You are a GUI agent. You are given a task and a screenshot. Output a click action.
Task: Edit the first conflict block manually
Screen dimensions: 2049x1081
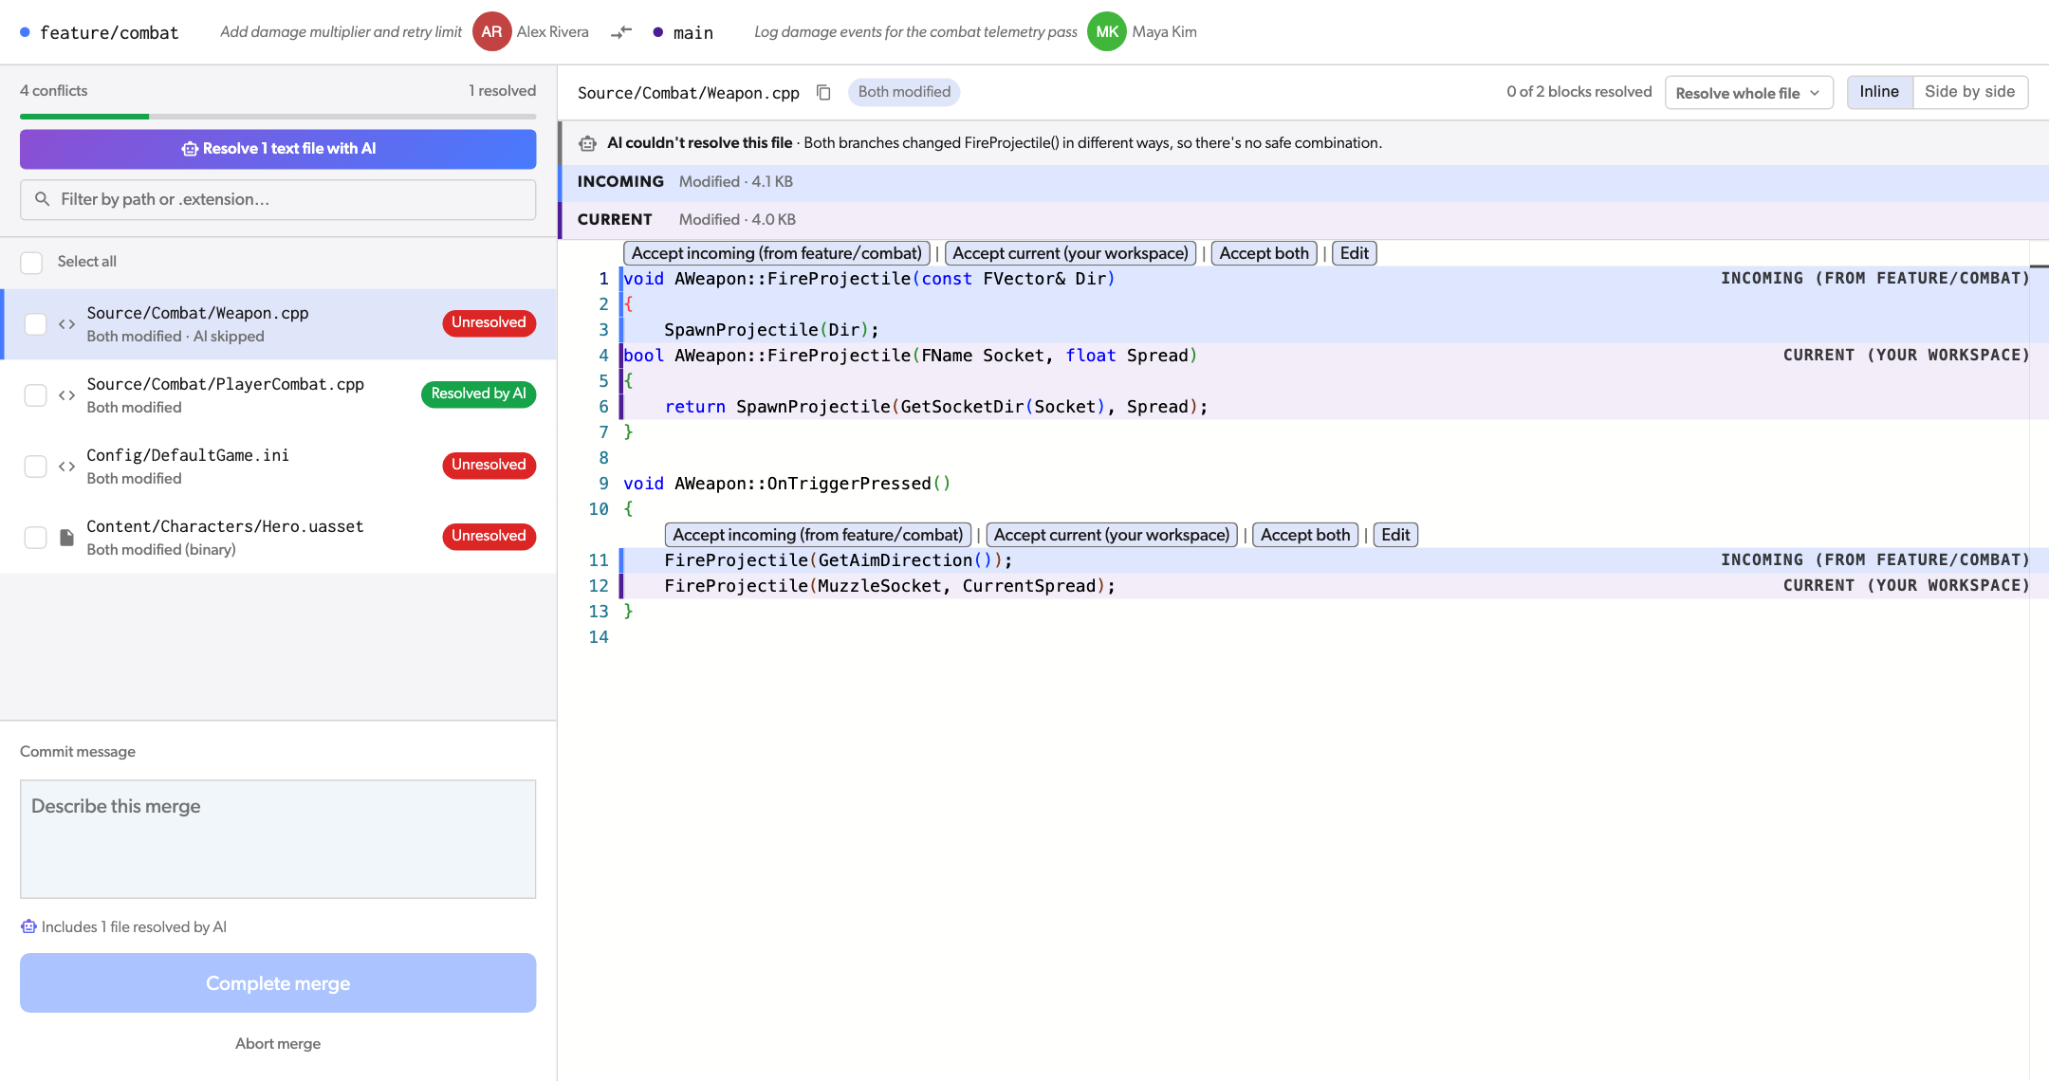tap(1354, 253)
